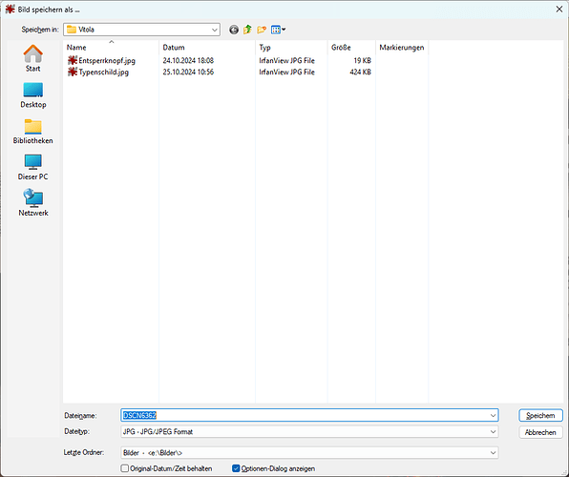This screenshot has width=569, height=477.
Task: Disable Optionen-Dialog anzeigen checkbox
Action: (x=236, y=468)
